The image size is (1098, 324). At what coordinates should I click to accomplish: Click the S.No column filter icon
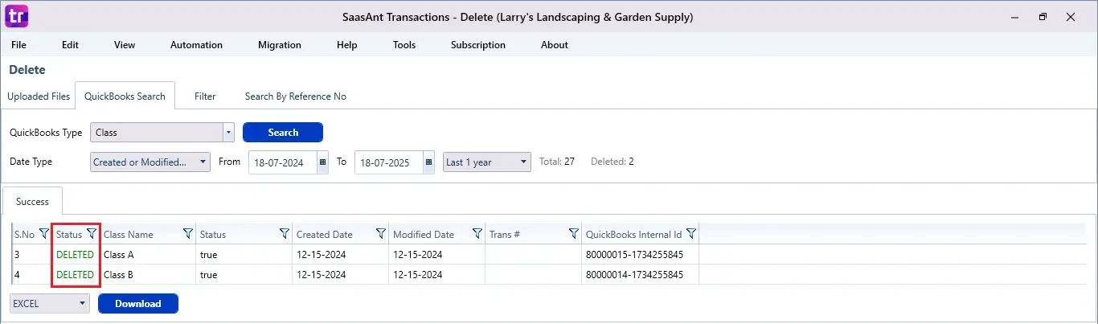pos(43,234)
